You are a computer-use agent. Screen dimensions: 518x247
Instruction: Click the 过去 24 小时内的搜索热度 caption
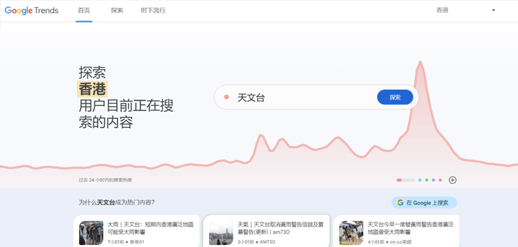pyautogui.click(x=106, y=181)
